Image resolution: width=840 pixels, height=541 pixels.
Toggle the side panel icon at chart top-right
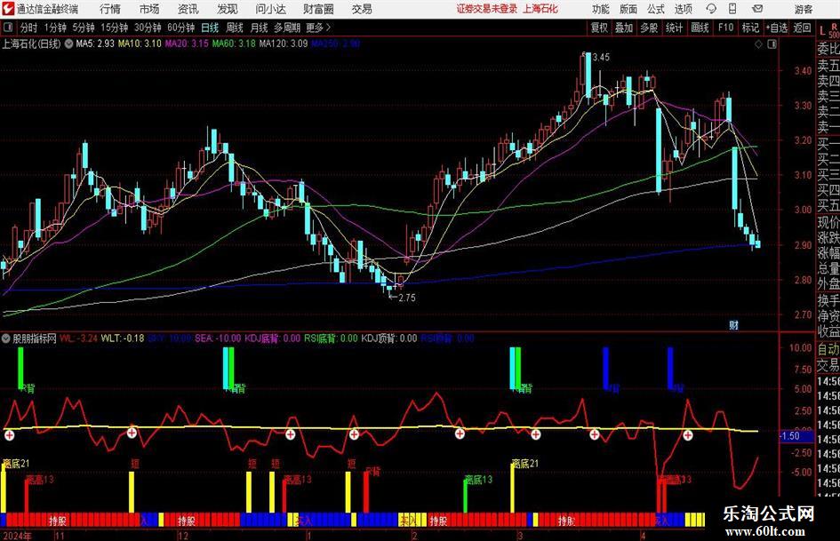pyautogui.click(x=772, y=44)
